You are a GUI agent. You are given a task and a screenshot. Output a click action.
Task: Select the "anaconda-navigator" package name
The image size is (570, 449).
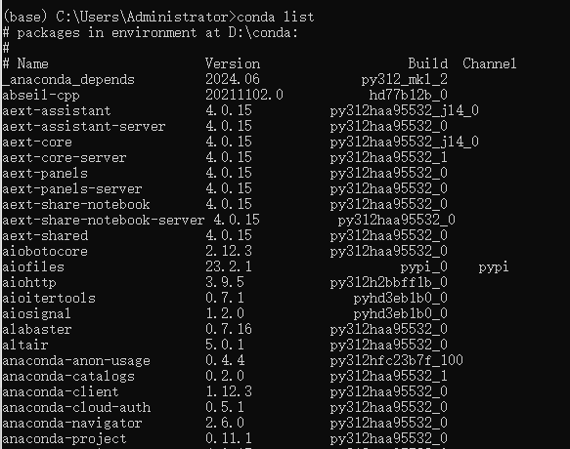(72, 423)
